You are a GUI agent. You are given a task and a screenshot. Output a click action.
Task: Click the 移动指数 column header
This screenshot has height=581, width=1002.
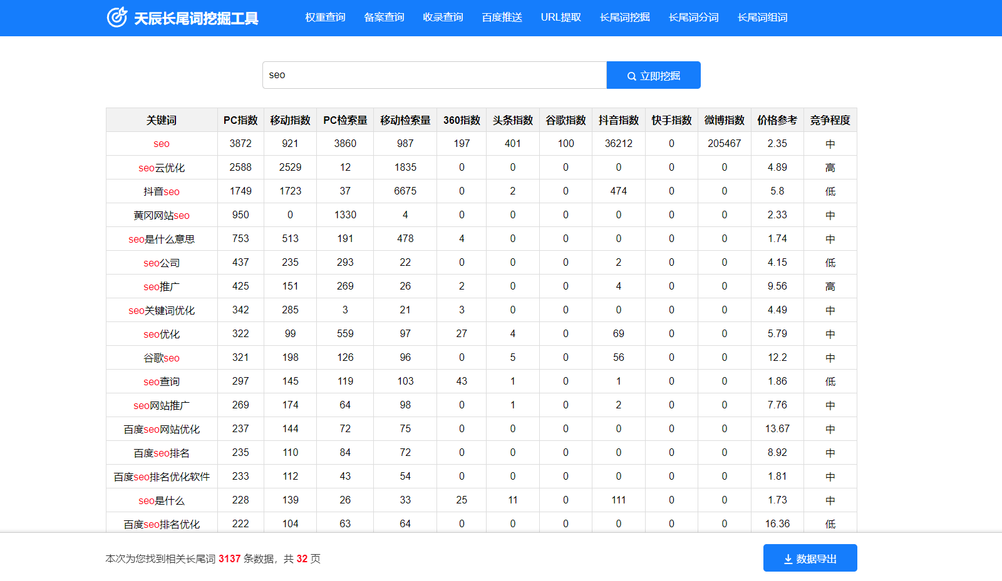[290, 120]
